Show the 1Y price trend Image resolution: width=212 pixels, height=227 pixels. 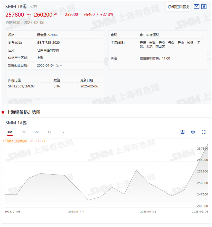tap(49, 132)
